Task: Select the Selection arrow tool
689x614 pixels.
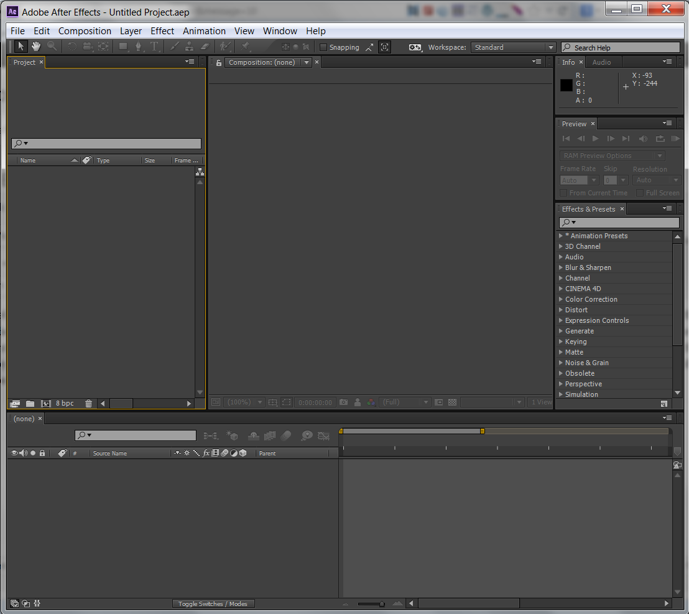Action: coord(21,46)
